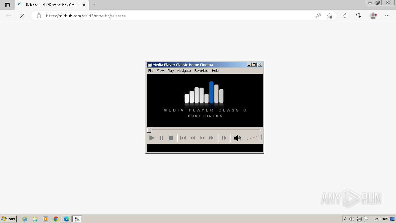This screenshot has width=396, height=223.
Task: Minimize the Media Player Classic window
Action: tap(249, 65)
